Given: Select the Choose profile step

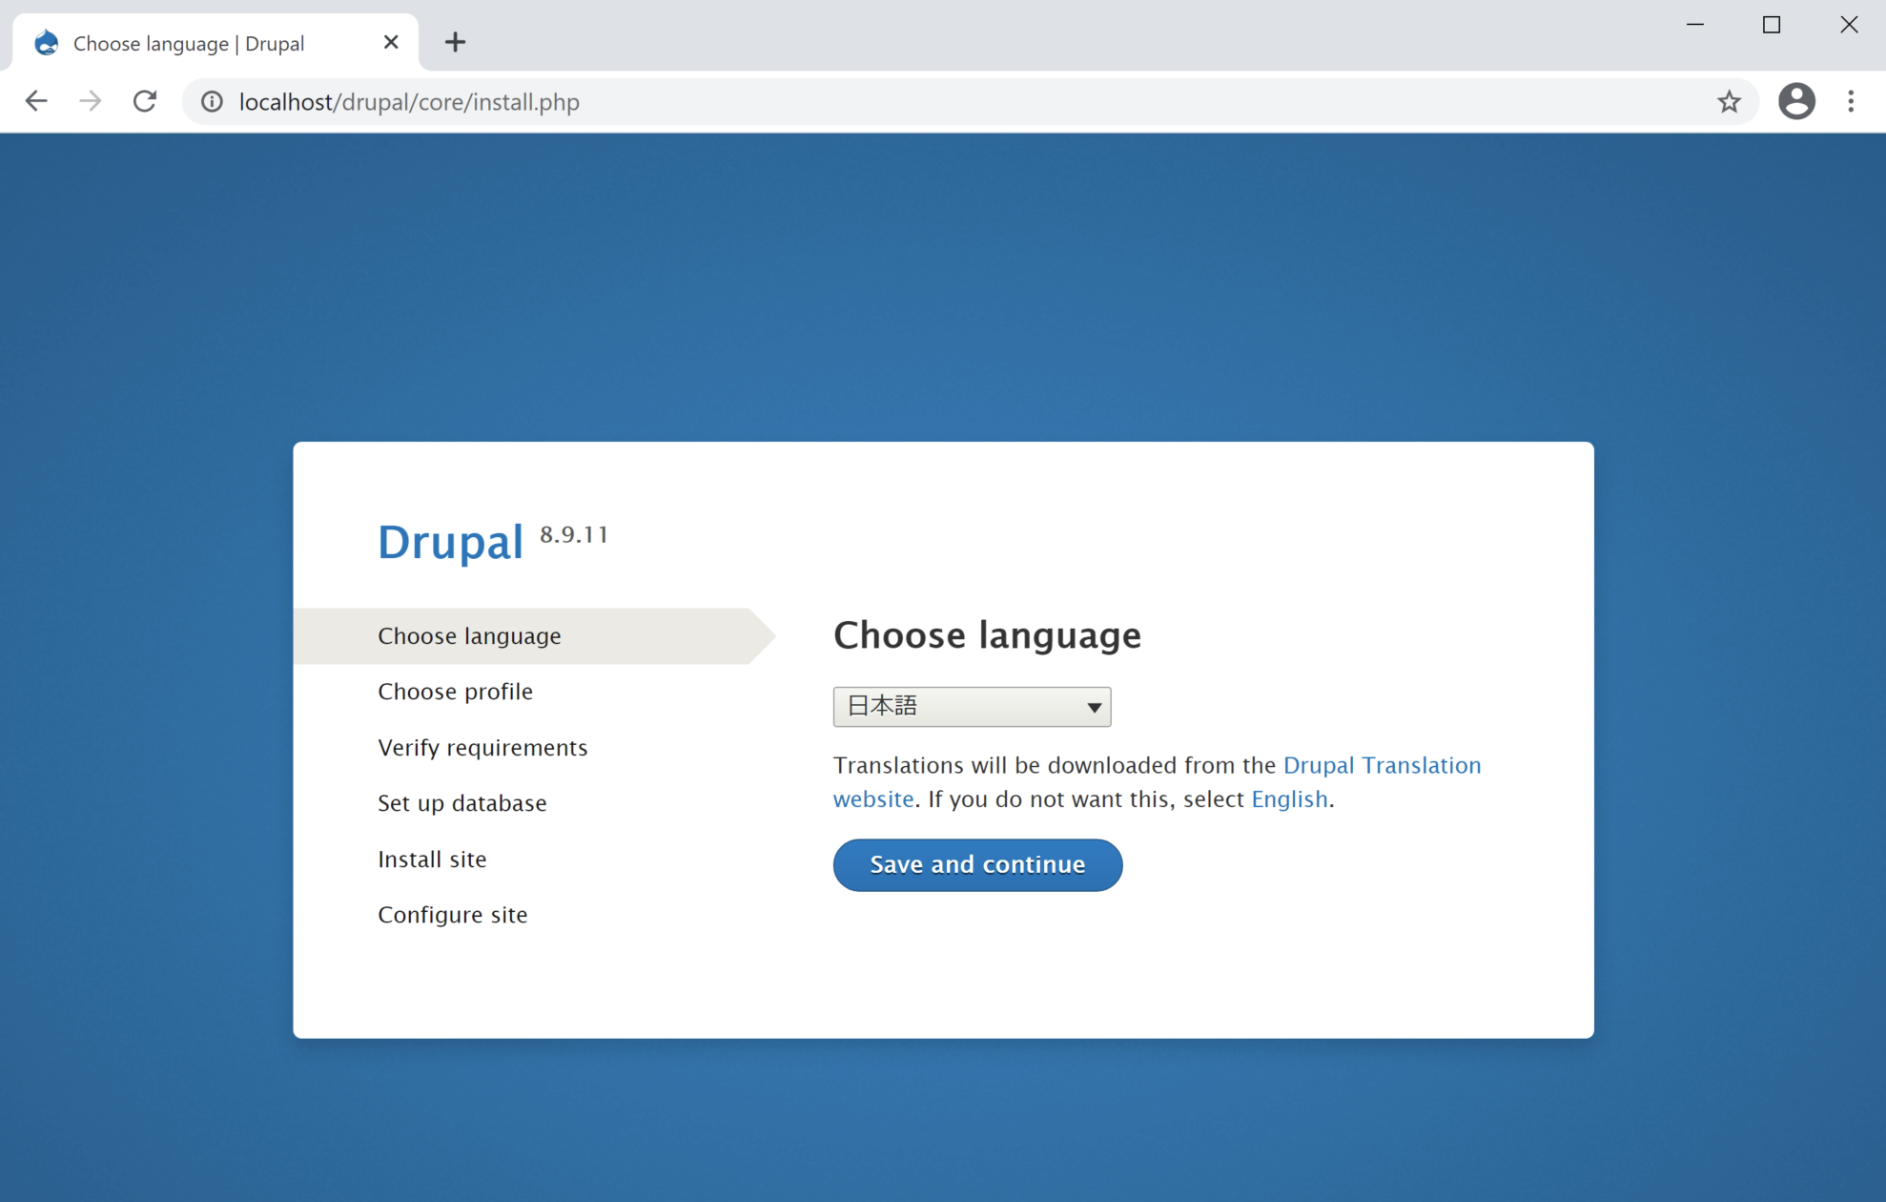Looking at the screenshot, I should click(457, 692).
